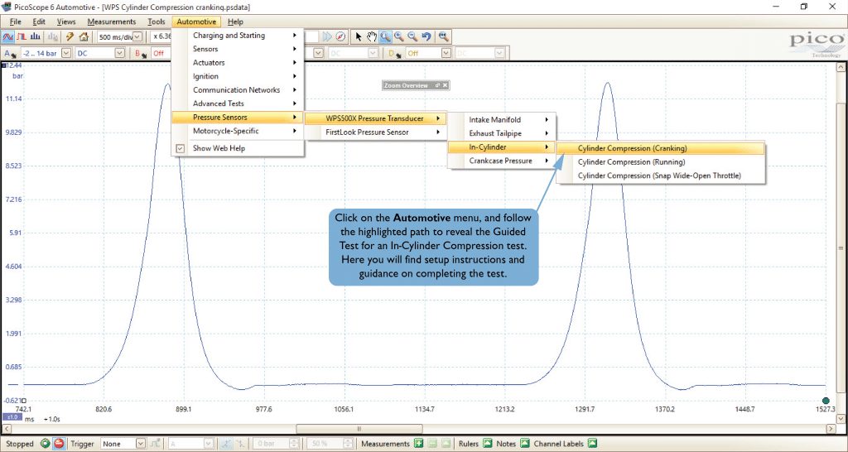The image size is (848, 452).
Task: Select FirstLook Pressure Sensor menu item
Action: (375, 132)
